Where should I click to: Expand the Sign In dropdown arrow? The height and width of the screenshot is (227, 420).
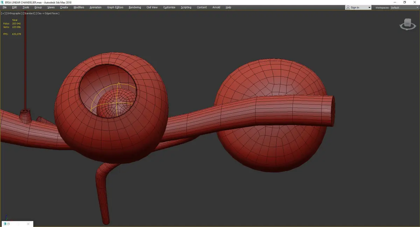click(369, 7)
